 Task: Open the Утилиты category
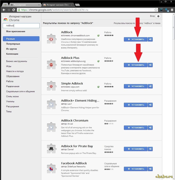pos(10,102)
